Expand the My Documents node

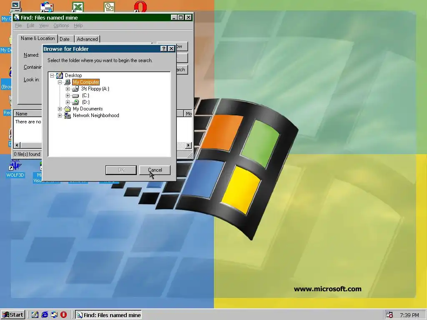(x=60, y=109)
